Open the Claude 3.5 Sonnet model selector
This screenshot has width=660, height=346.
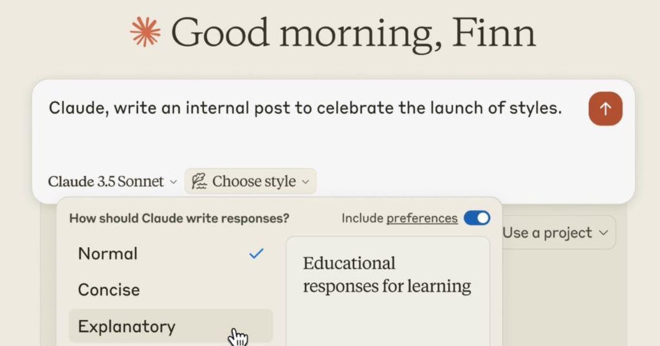(x=113, y=182)
